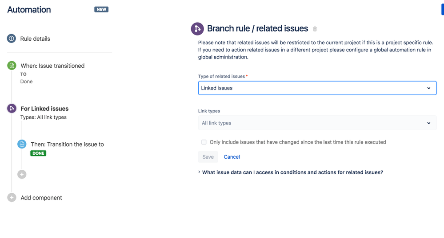Open the Link types dropdown
Viewport: 444px width, 238px height.
[x=317, y=123]
